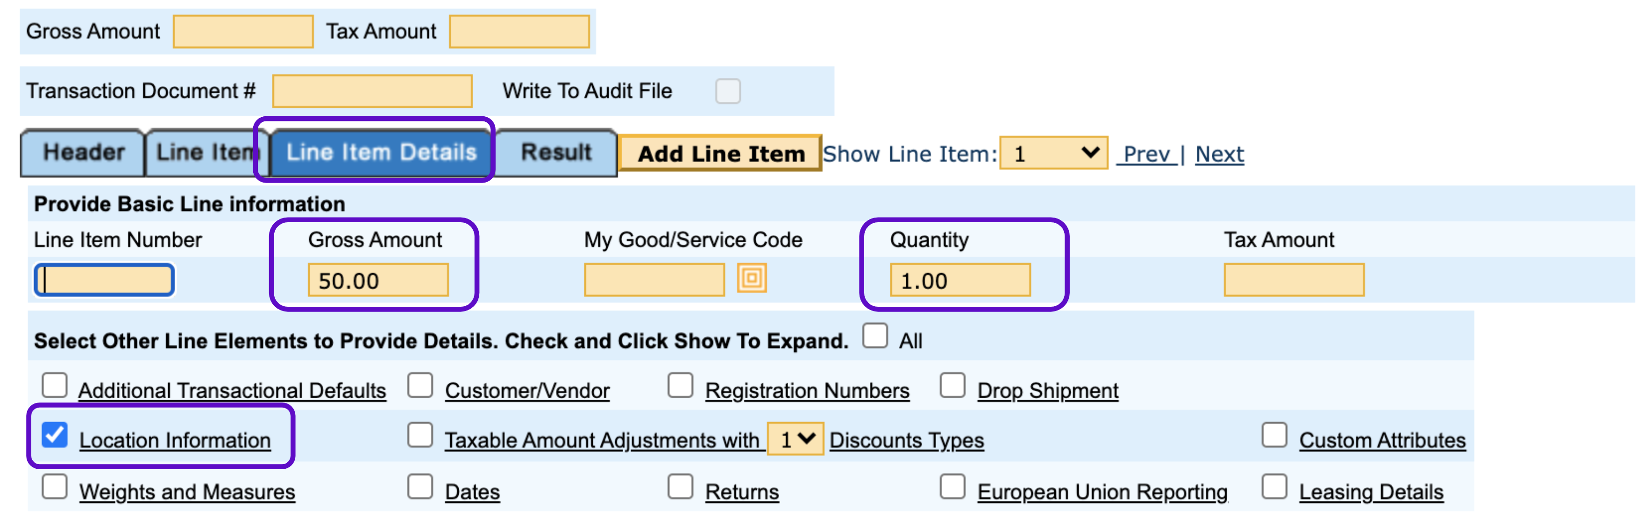
Task: Tick the Drop Shipment checkbox
Action: pos(952,386)
